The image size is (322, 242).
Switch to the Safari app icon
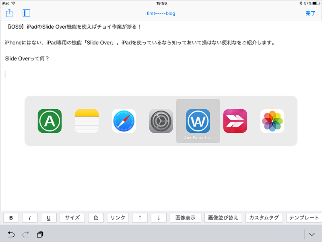click(x=124, y=121)
